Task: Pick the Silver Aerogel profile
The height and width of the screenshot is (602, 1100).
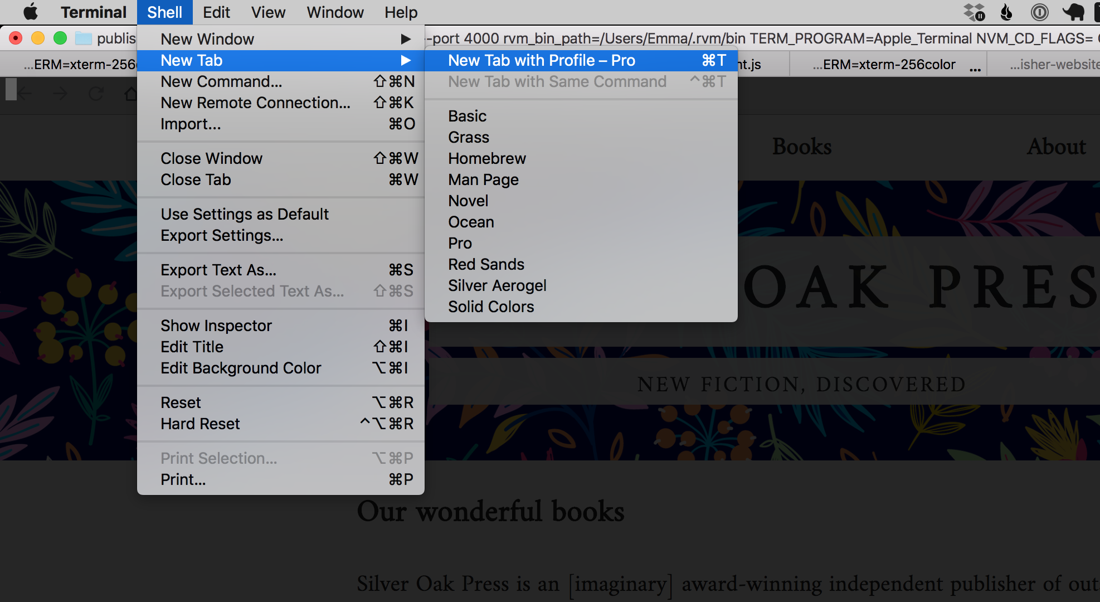Action: tap(581, 285)
